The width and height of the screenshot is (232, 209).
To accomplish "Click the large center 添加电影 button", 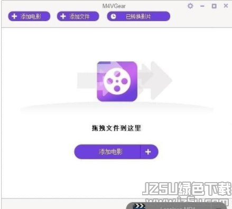I will (x=107, y=152).
